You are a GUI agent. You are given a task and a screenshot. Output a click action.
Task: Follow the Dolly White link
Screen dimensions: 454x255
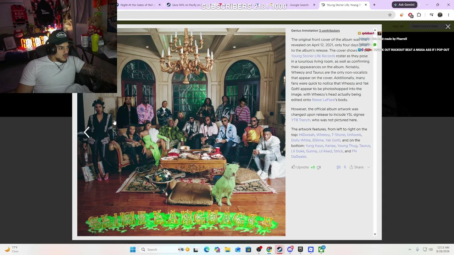coord(301,140)
